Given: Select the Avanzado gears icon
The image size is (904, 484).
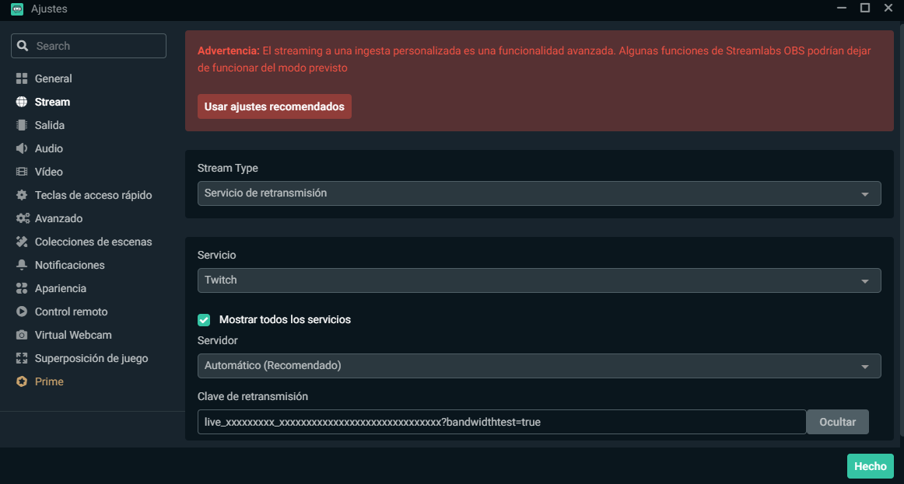Looking at the screenshot, I should point(22,218).
